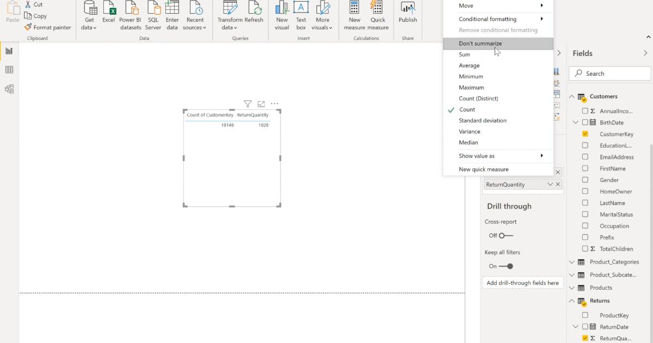Open the filter icon on the table visual
This screenshot has width=653, height=343.
[x=248, y=103]
